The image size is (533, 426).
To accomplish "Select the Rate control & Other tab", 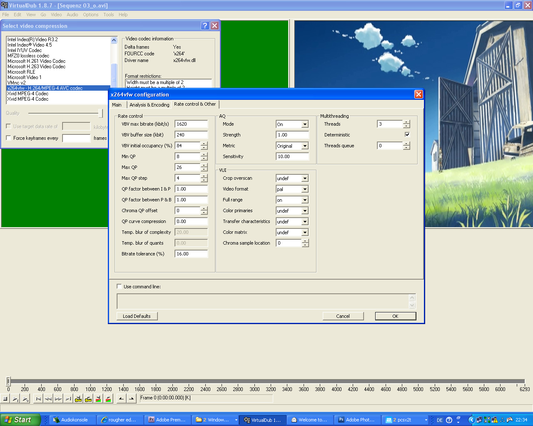I will point(195,104).
